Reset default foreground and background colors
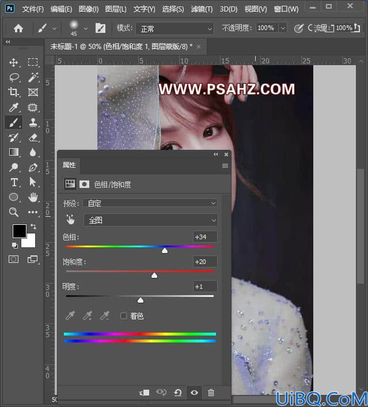The image size is (368, 407). 15,245
